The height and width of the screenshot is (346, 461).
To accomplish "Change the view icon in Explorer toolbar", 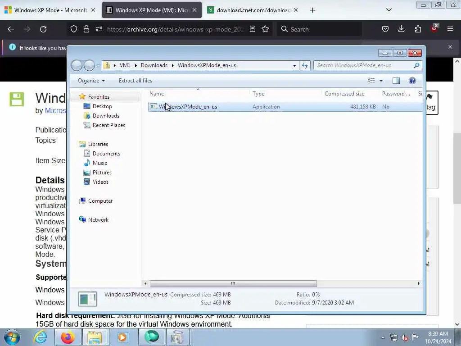I will coord(371,81).
